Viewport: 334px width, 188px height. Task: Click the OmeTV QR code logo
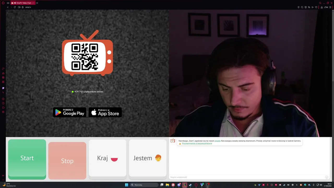point(87,53)
